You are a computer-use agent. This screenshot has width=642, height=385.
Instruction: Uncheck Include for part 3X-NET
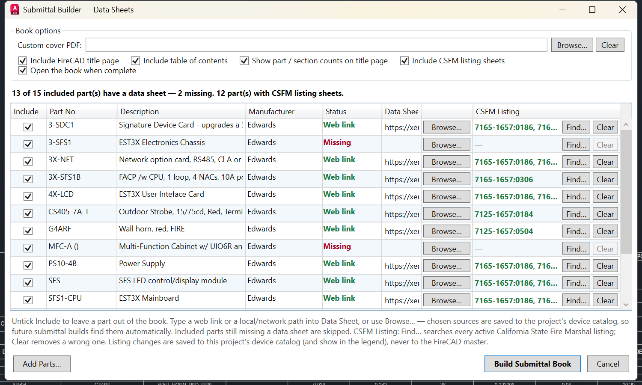(x=28, y=162)
